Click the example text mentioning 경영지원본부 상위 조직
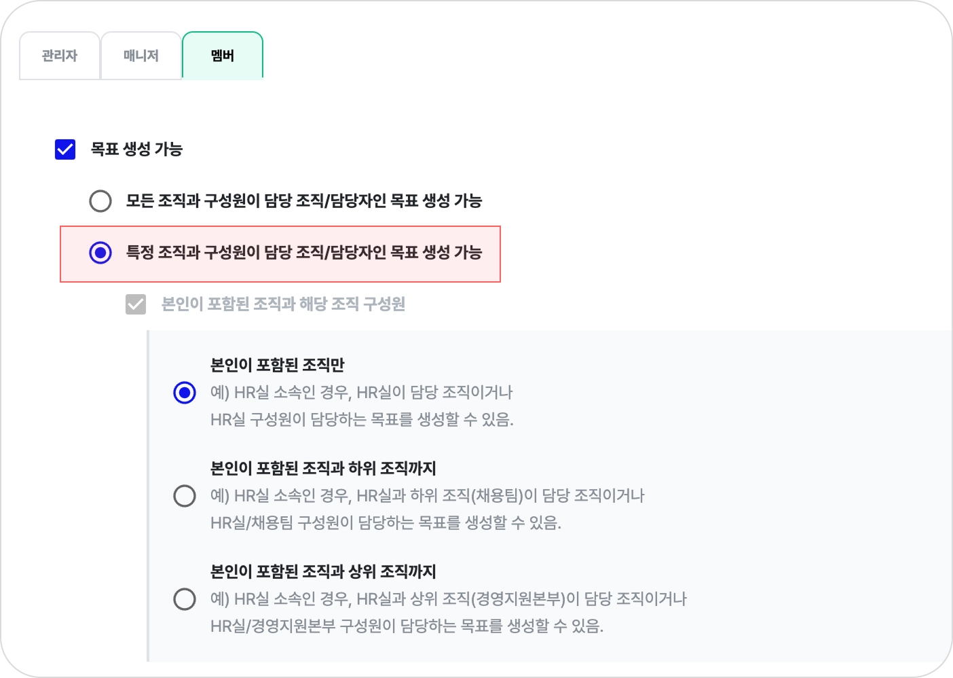Viewport: 953px width, 678px height. coord(448,599)
